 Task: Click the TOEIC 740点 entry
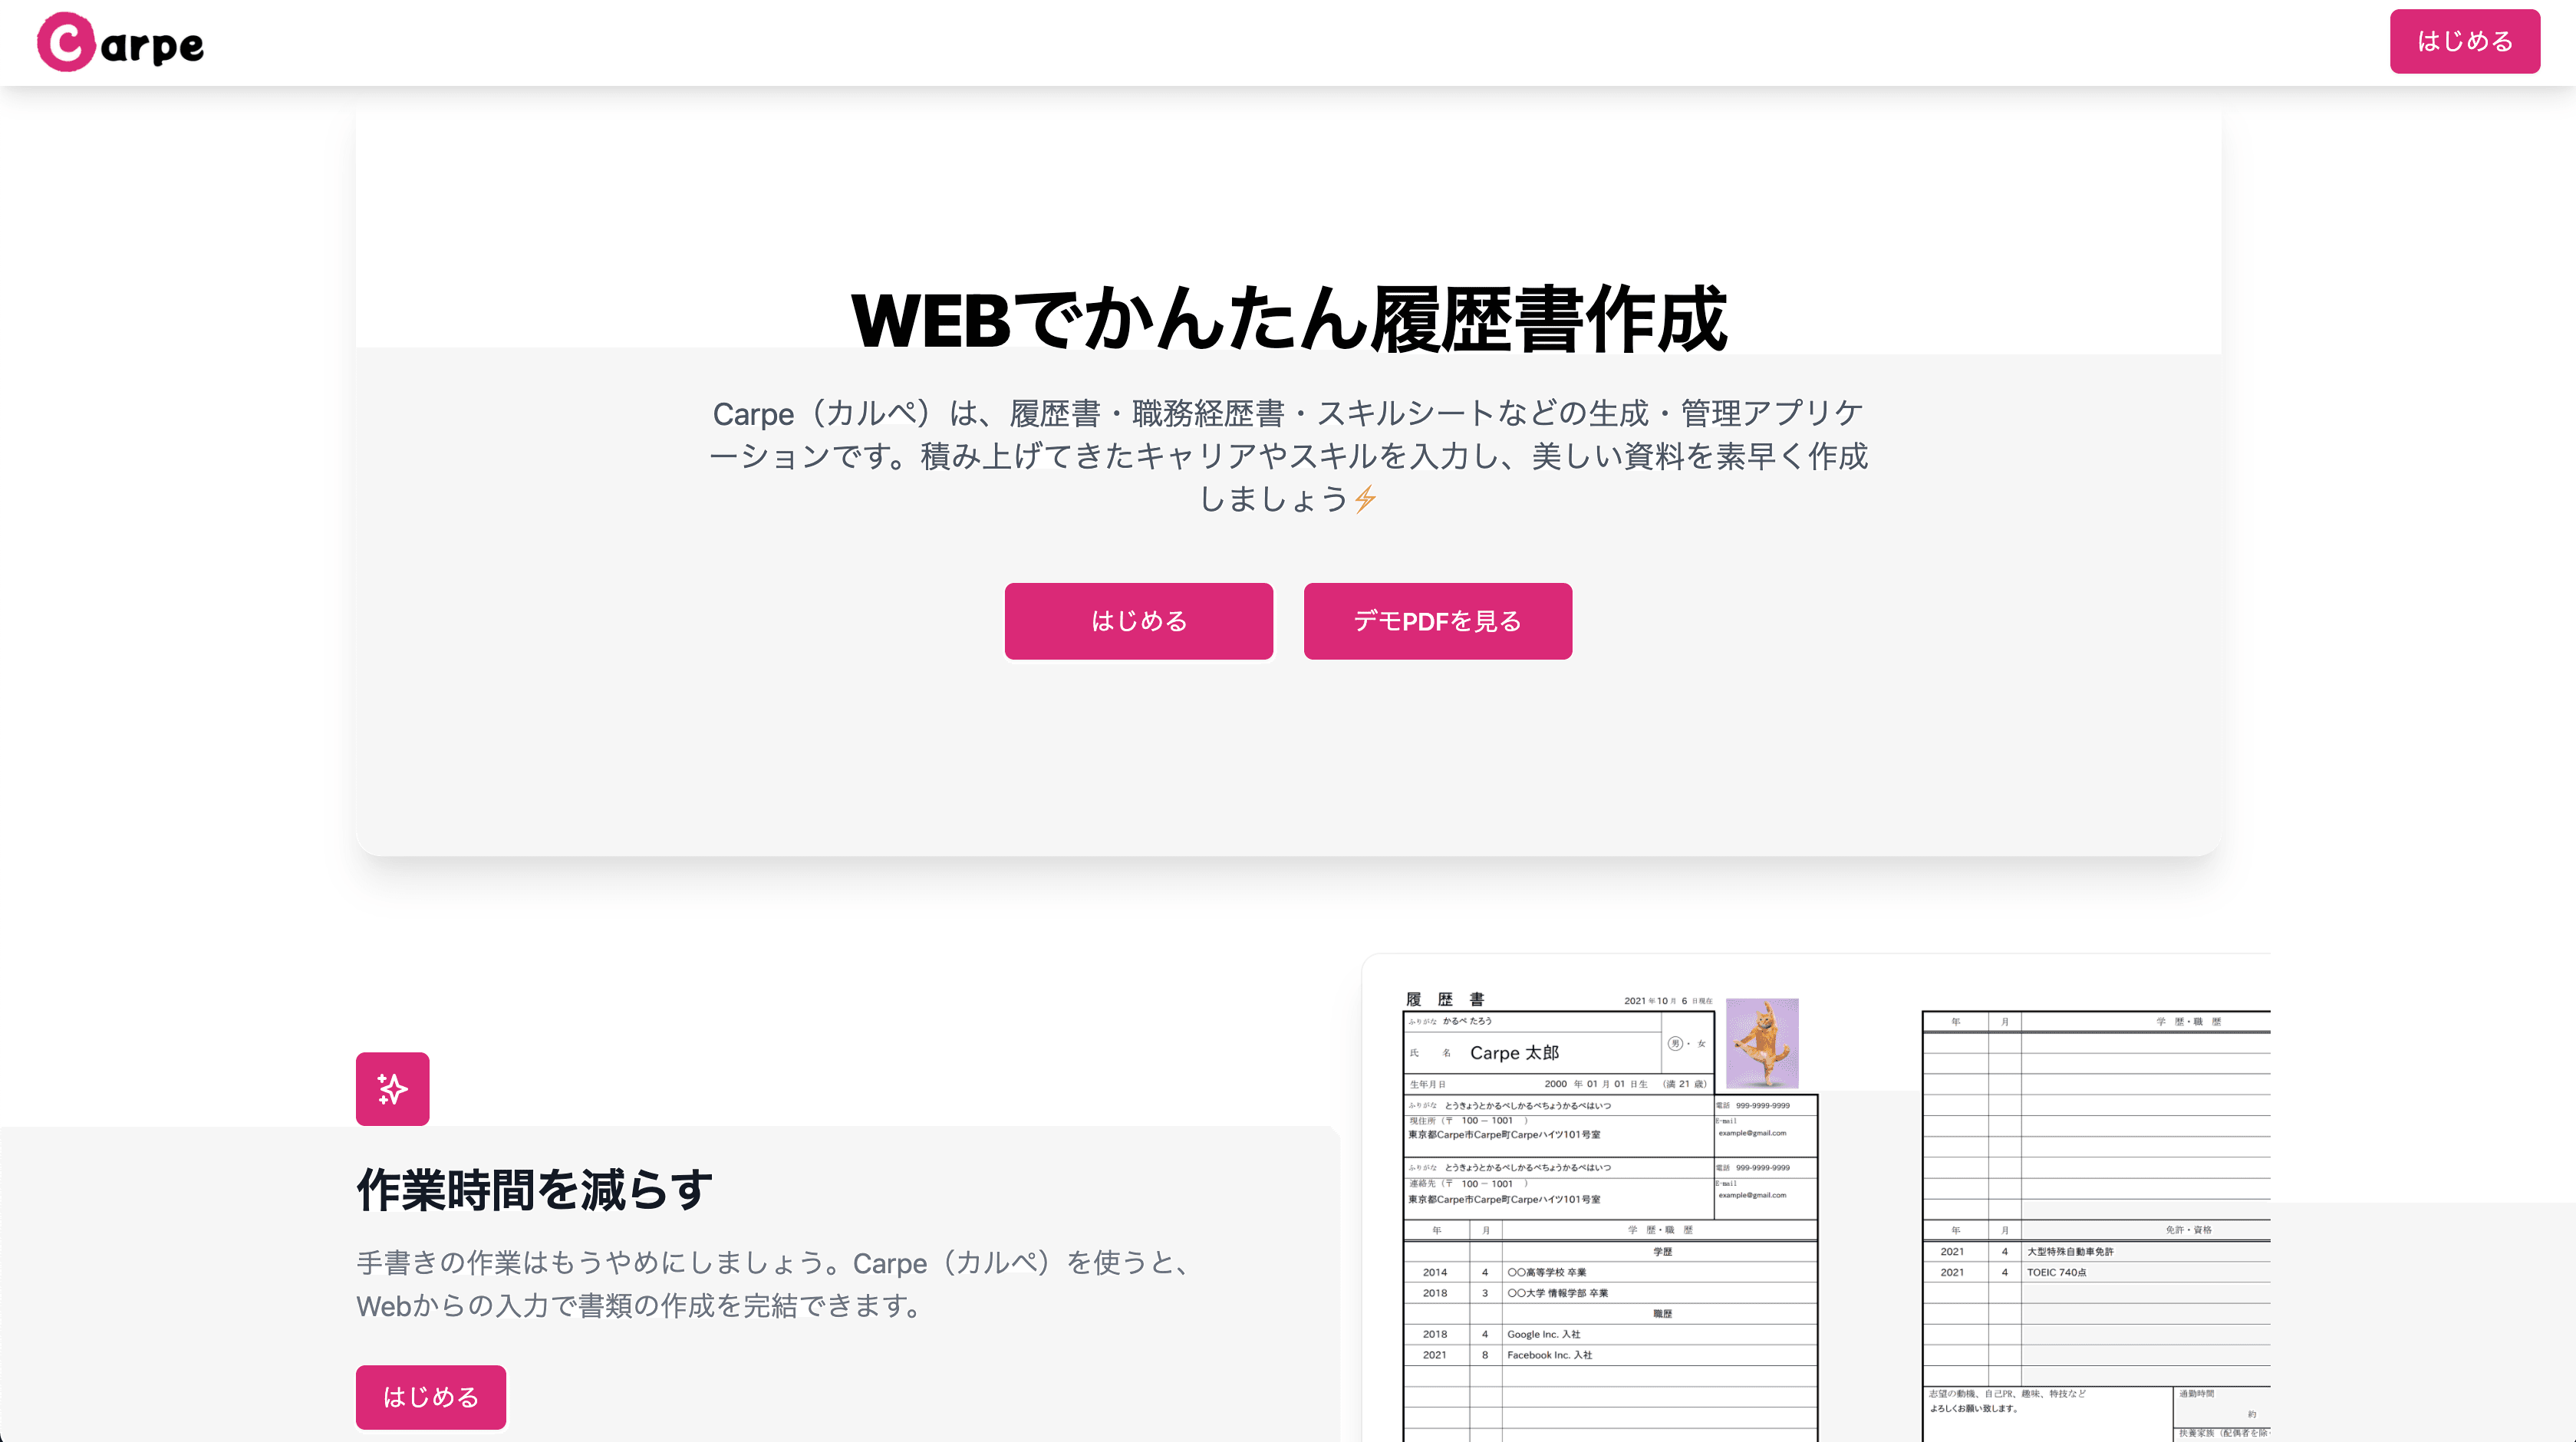click(2056, 1272)
